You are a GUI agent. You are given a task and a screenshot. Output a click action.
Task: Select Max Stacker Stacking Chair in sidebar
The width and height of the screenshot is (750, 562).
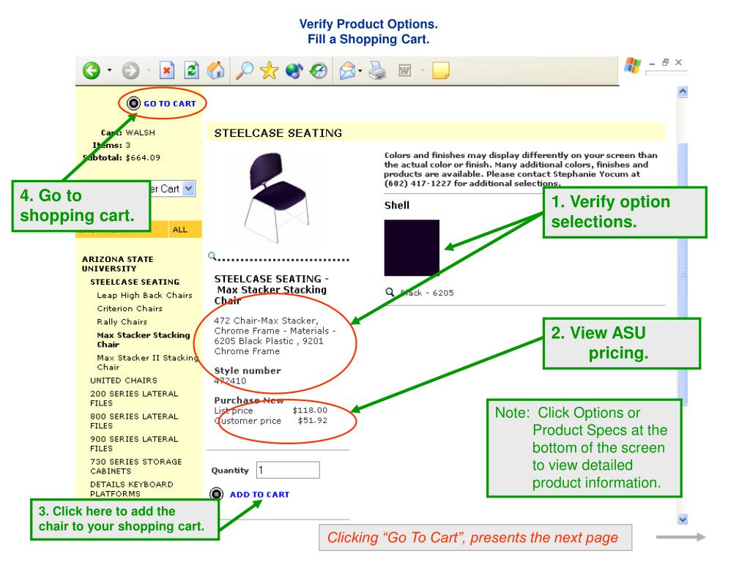[x=144, y=340]
